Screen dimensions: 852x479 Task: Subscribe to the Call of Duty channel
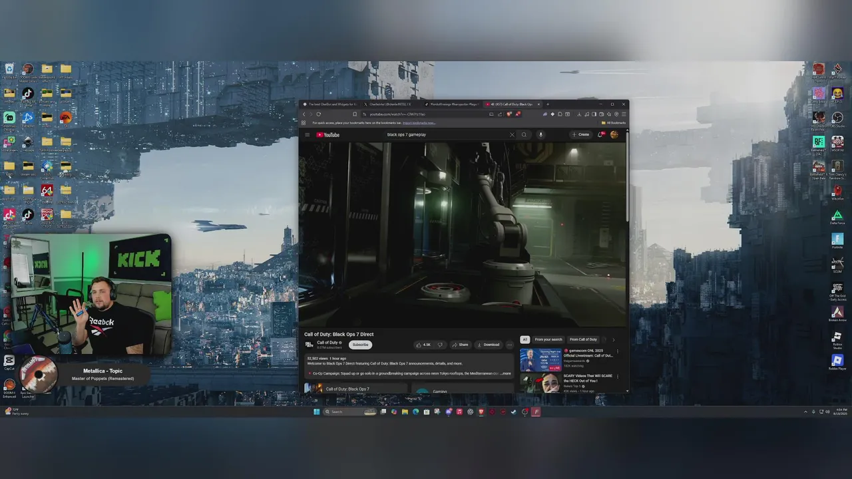pos(360,345)
